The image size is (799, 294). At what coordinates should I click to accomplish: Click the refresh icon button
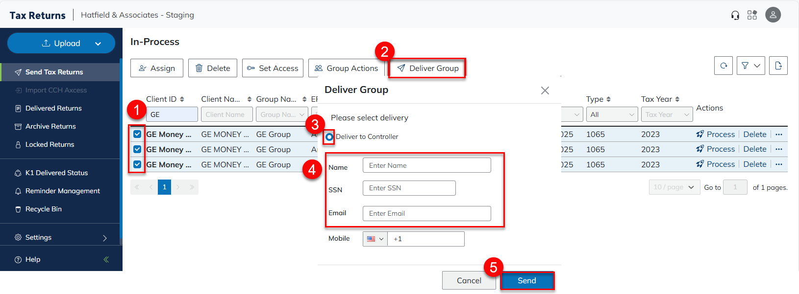(724, 66)
